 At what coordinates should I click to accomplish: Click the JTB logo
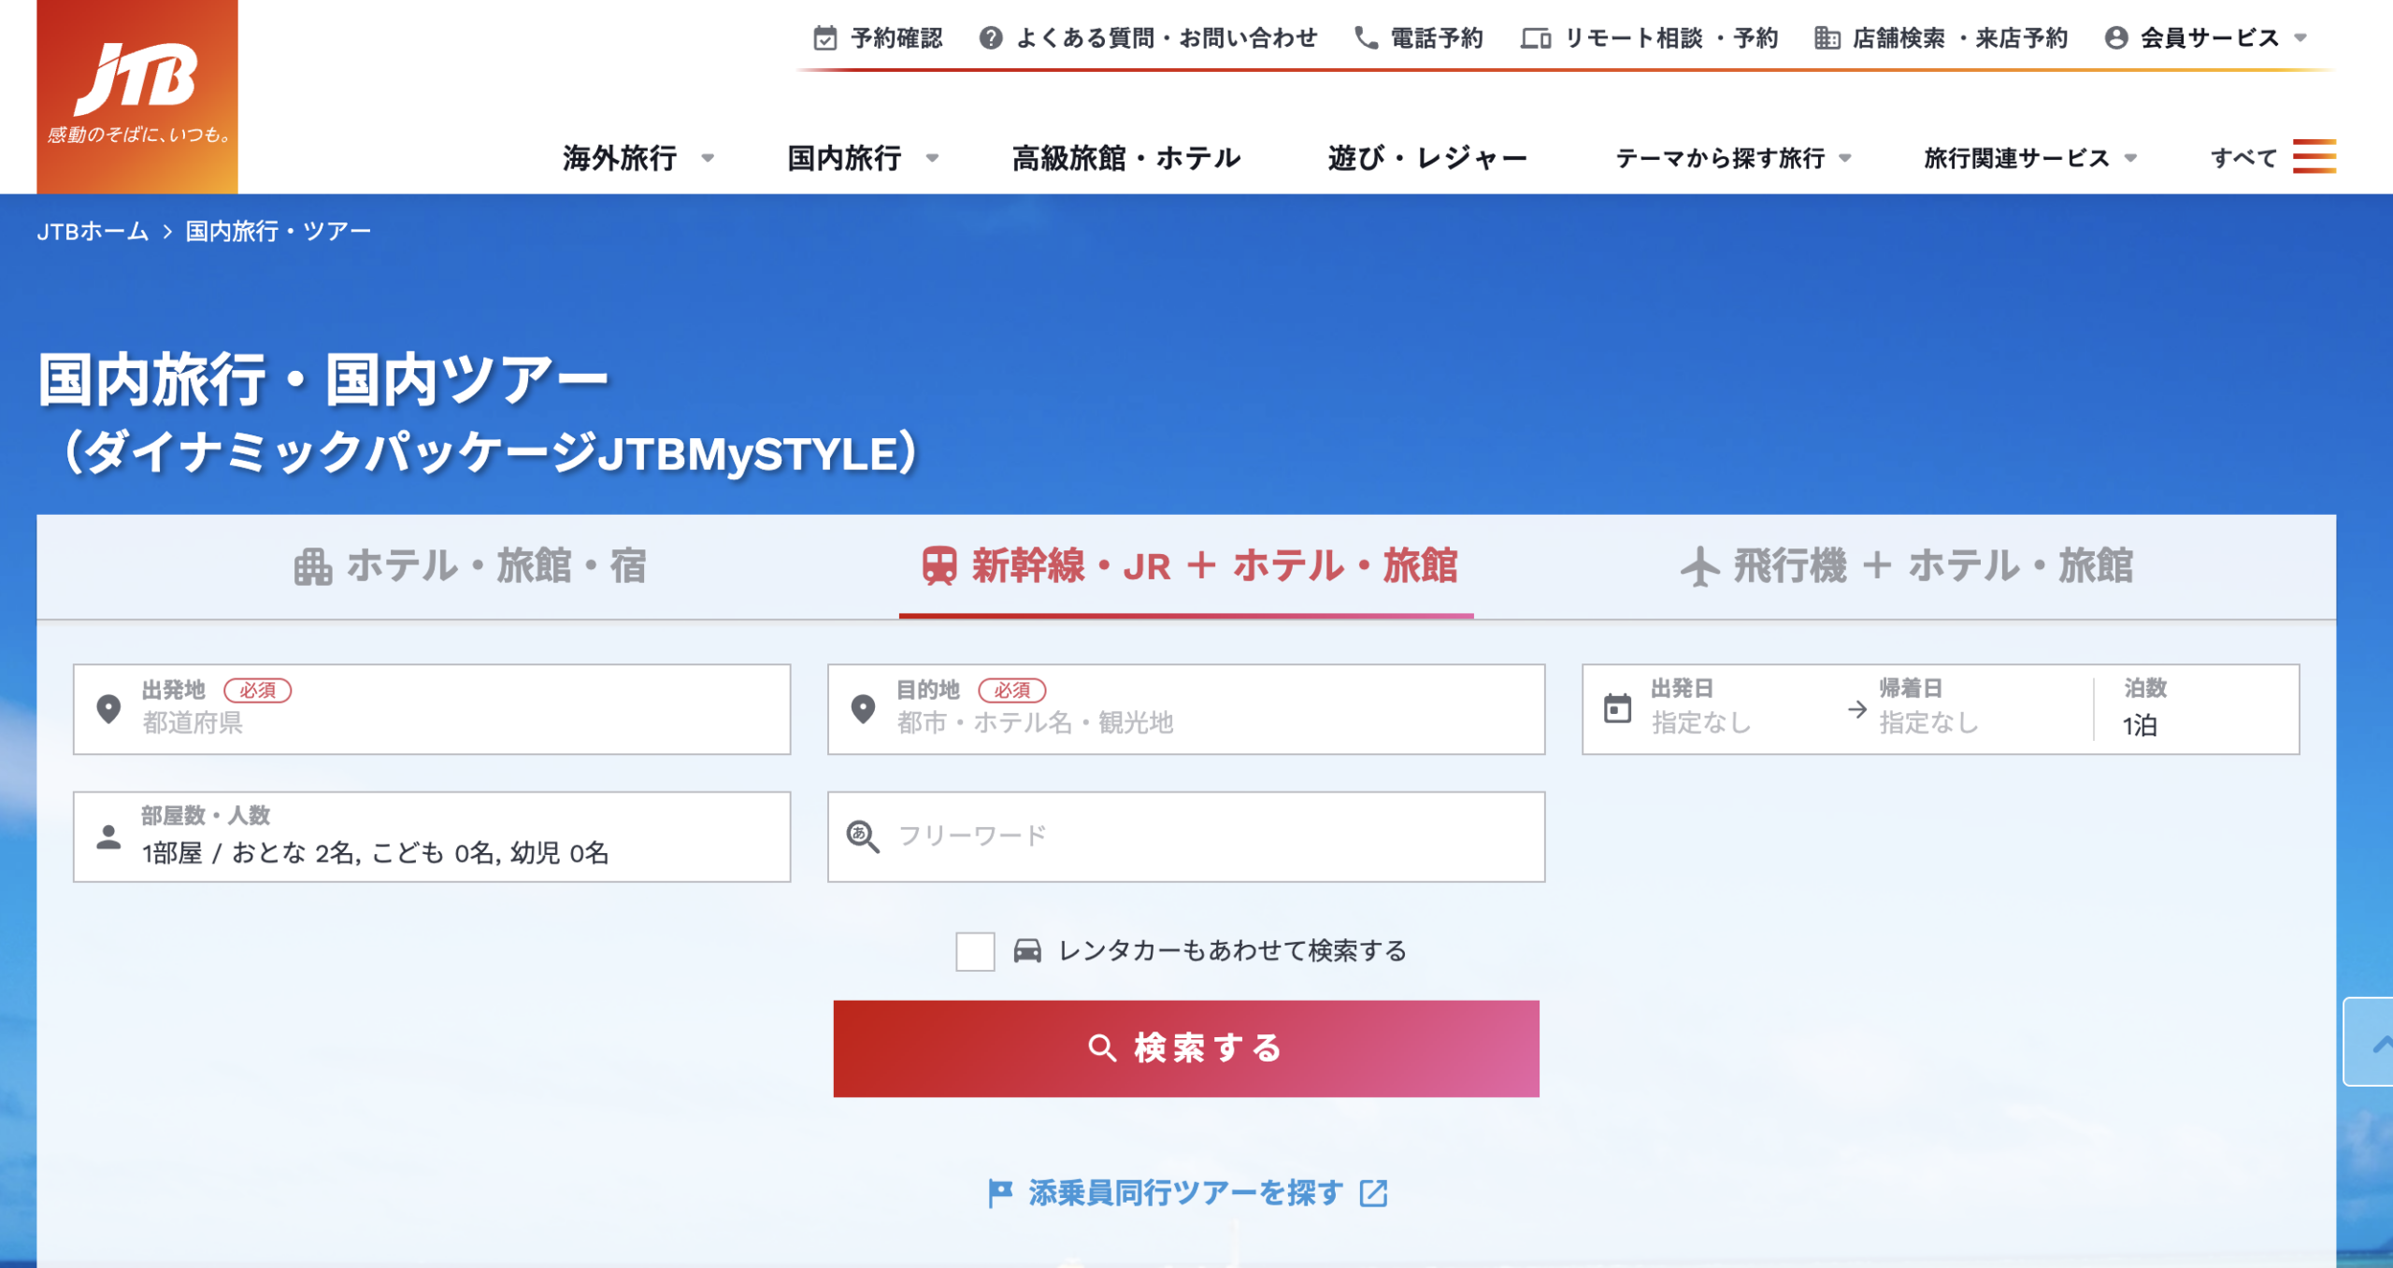click(137, 96)
